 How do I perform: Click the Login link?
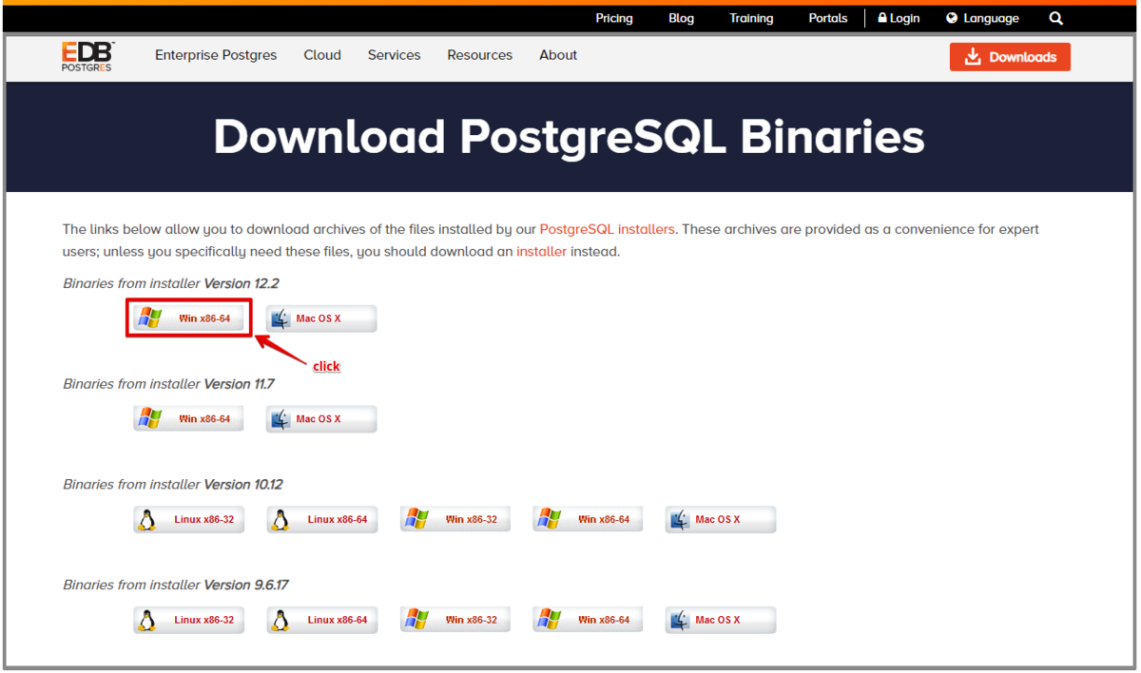[x=899, y=18]
